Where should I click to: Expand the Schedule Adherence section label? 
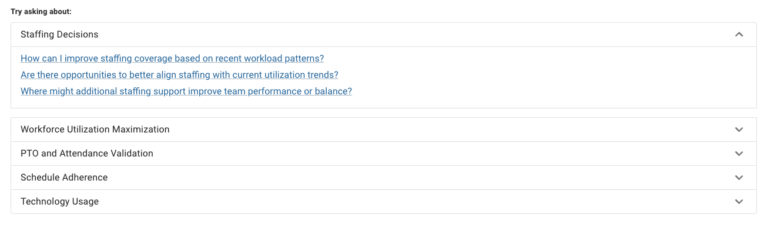pos(64,178)
